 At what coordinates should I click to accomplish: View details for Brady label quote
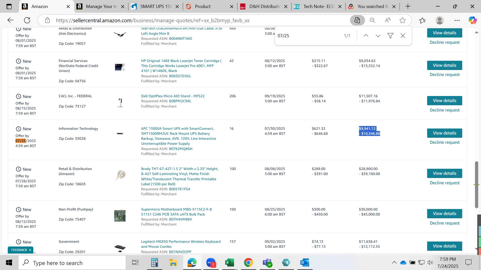(x=444, y=173)
